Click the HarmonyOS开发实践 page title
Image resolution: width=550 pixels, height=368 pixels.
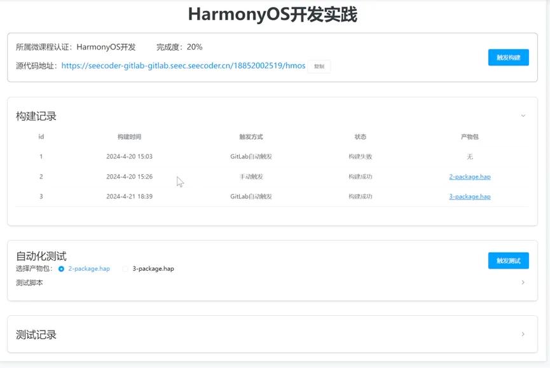point(273,15)
